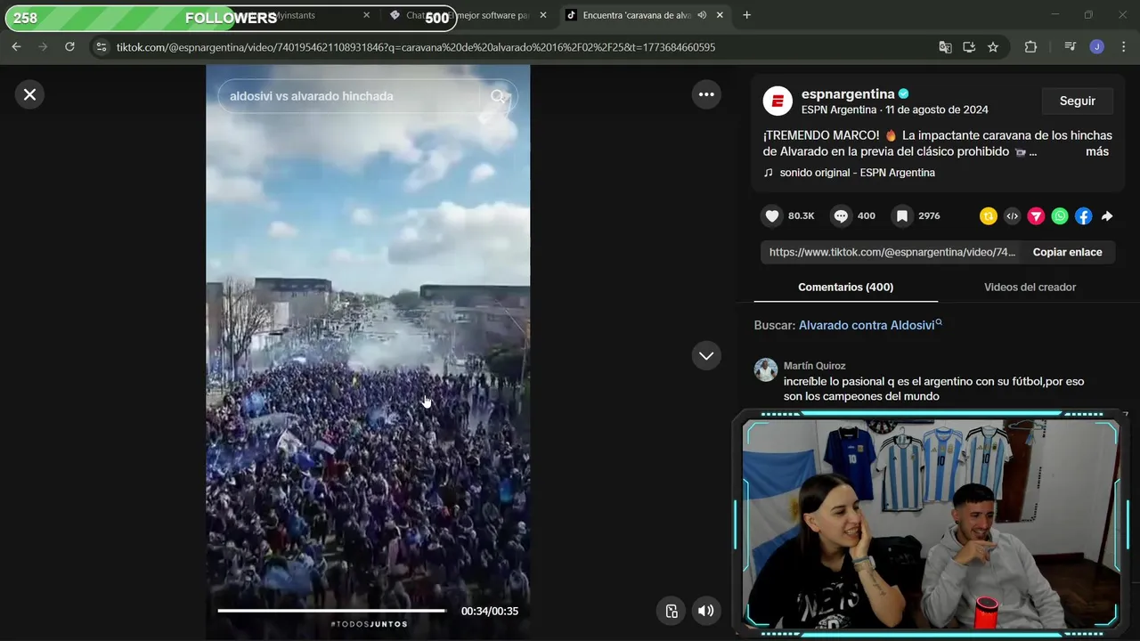This screenshot has width=1140, height=641.
Task: Repost the video with yellow icon
Action: click(988, 215)
